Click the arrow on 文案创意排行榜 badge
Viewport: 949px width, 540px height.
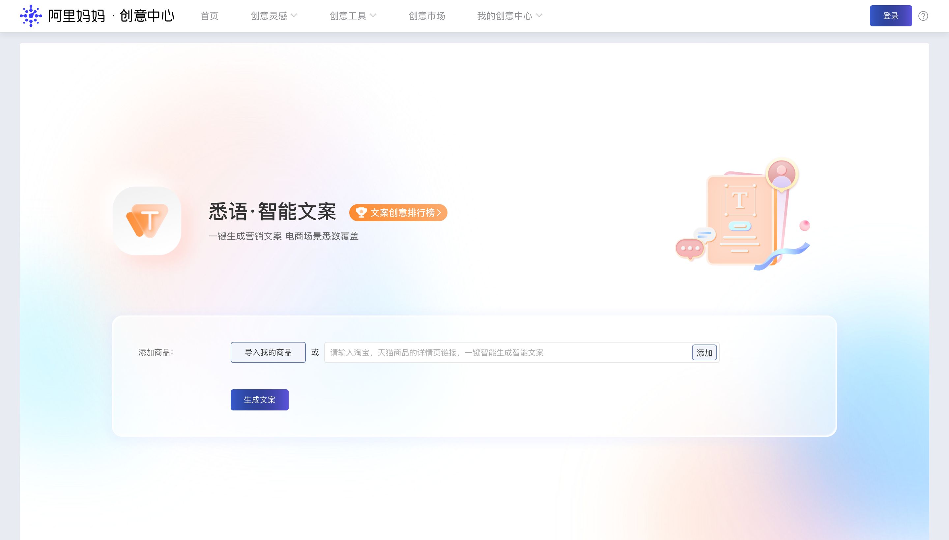[x=439, y=213]
